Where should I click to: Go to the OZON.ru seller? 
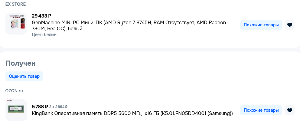(14, 91)
